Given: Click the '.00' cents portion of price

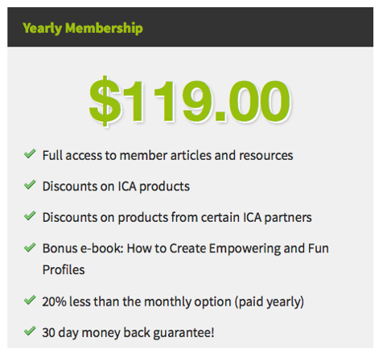Looking at the screenshot, I should (253, 101).
